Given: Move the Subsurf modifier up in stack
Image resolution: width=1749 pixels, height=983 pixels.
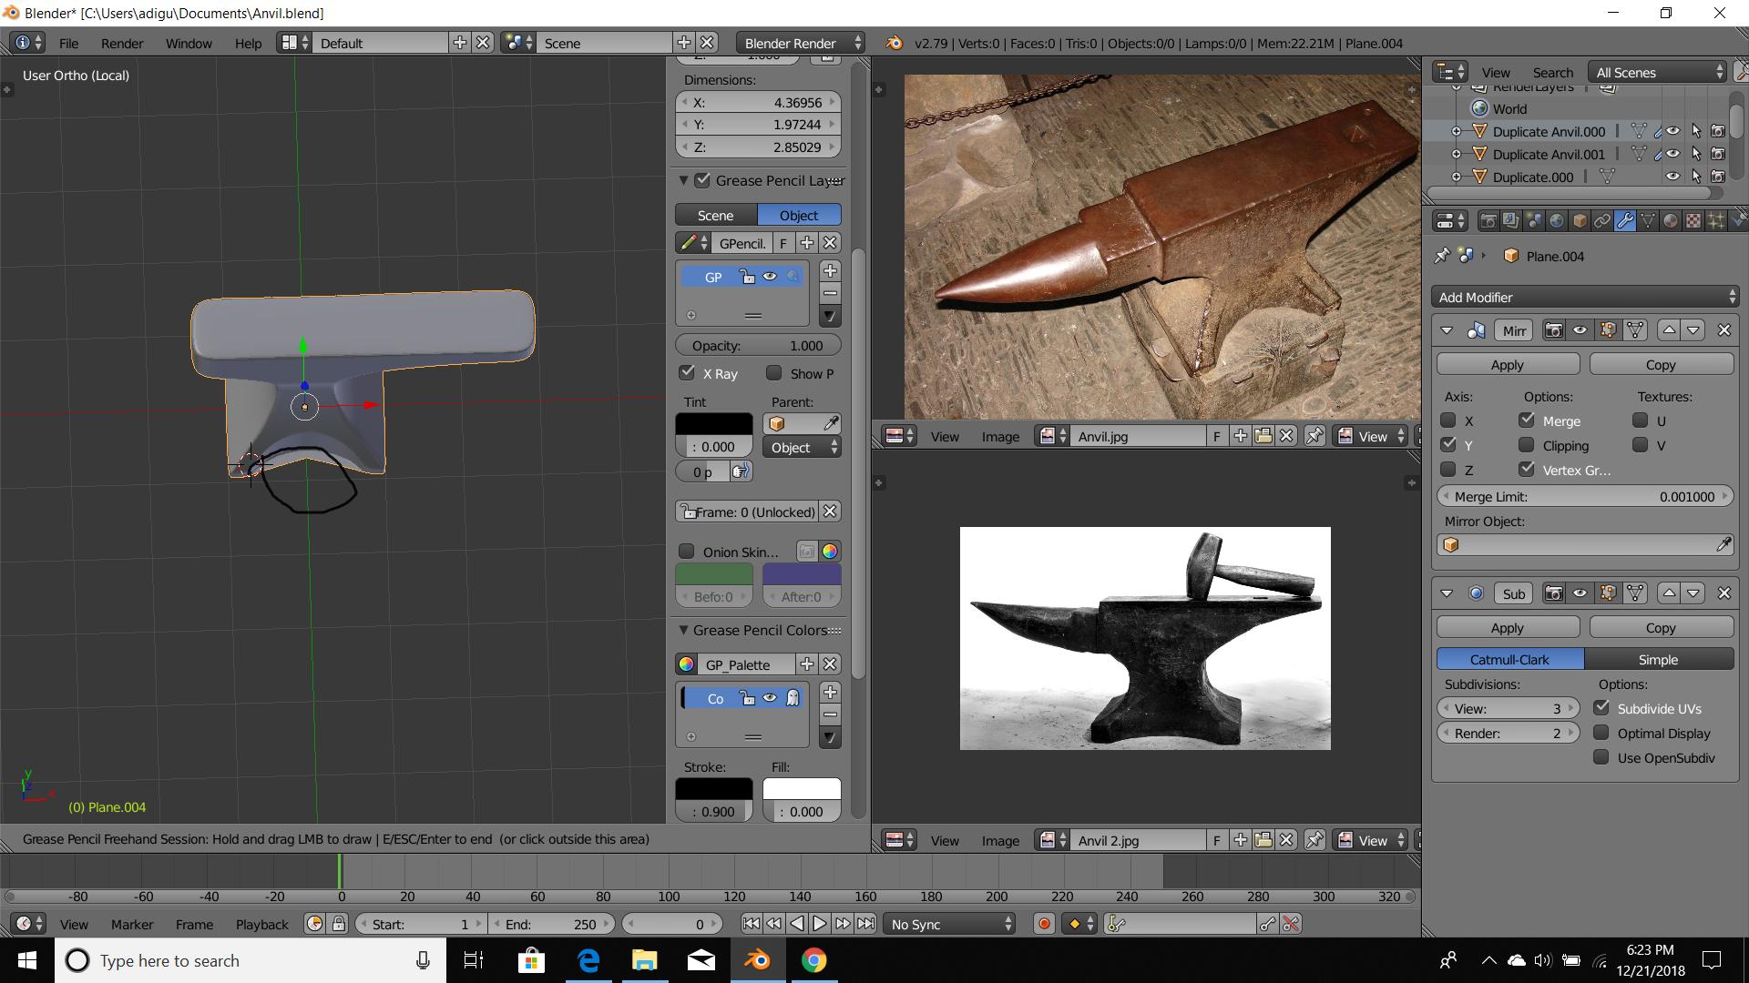Looking at the screenshot, I should (1669, 593).
